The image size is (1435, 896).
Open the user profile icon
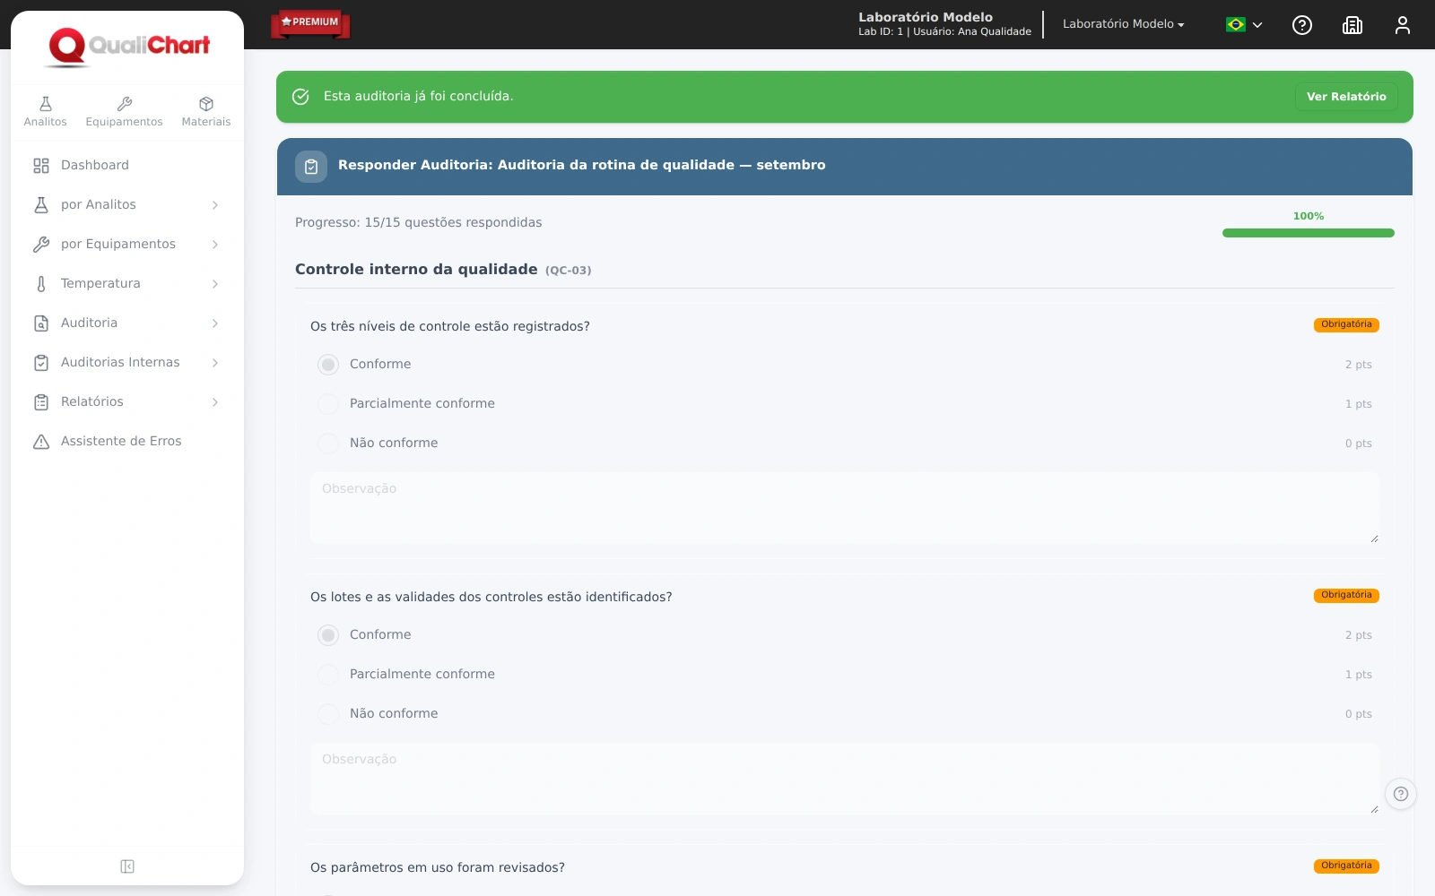(1403, 25)
